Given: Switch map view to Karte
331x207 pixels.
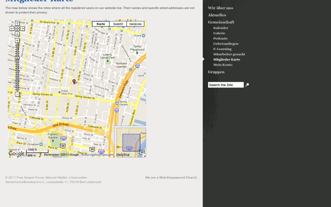Looking at the screenshot, I should pyautogui.click(x=101, y=24).
